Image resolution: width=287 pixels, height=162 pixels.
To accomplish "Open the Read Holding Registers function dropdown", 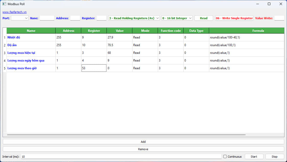I will [x=134, y=18].
